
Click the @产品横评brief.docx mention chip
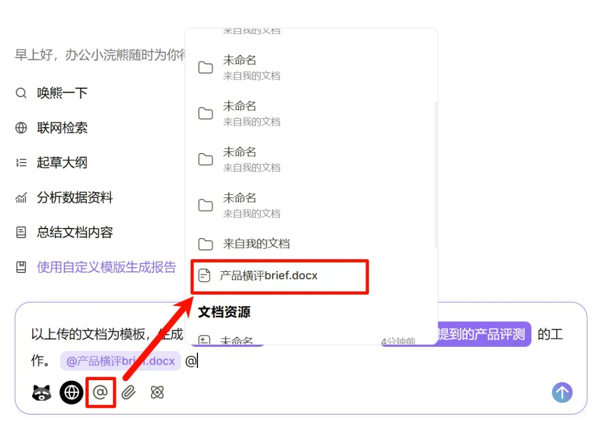(x=120, y=361)
